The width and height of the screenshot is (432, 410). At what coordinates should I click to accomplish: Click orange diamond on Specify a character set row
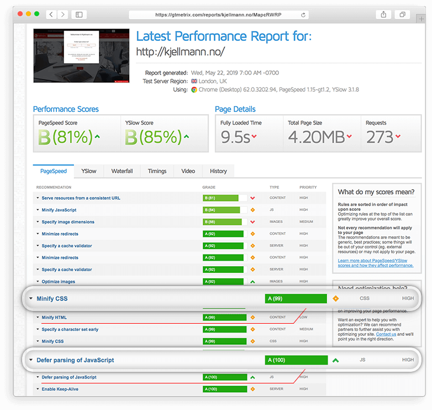pos(252,329)
